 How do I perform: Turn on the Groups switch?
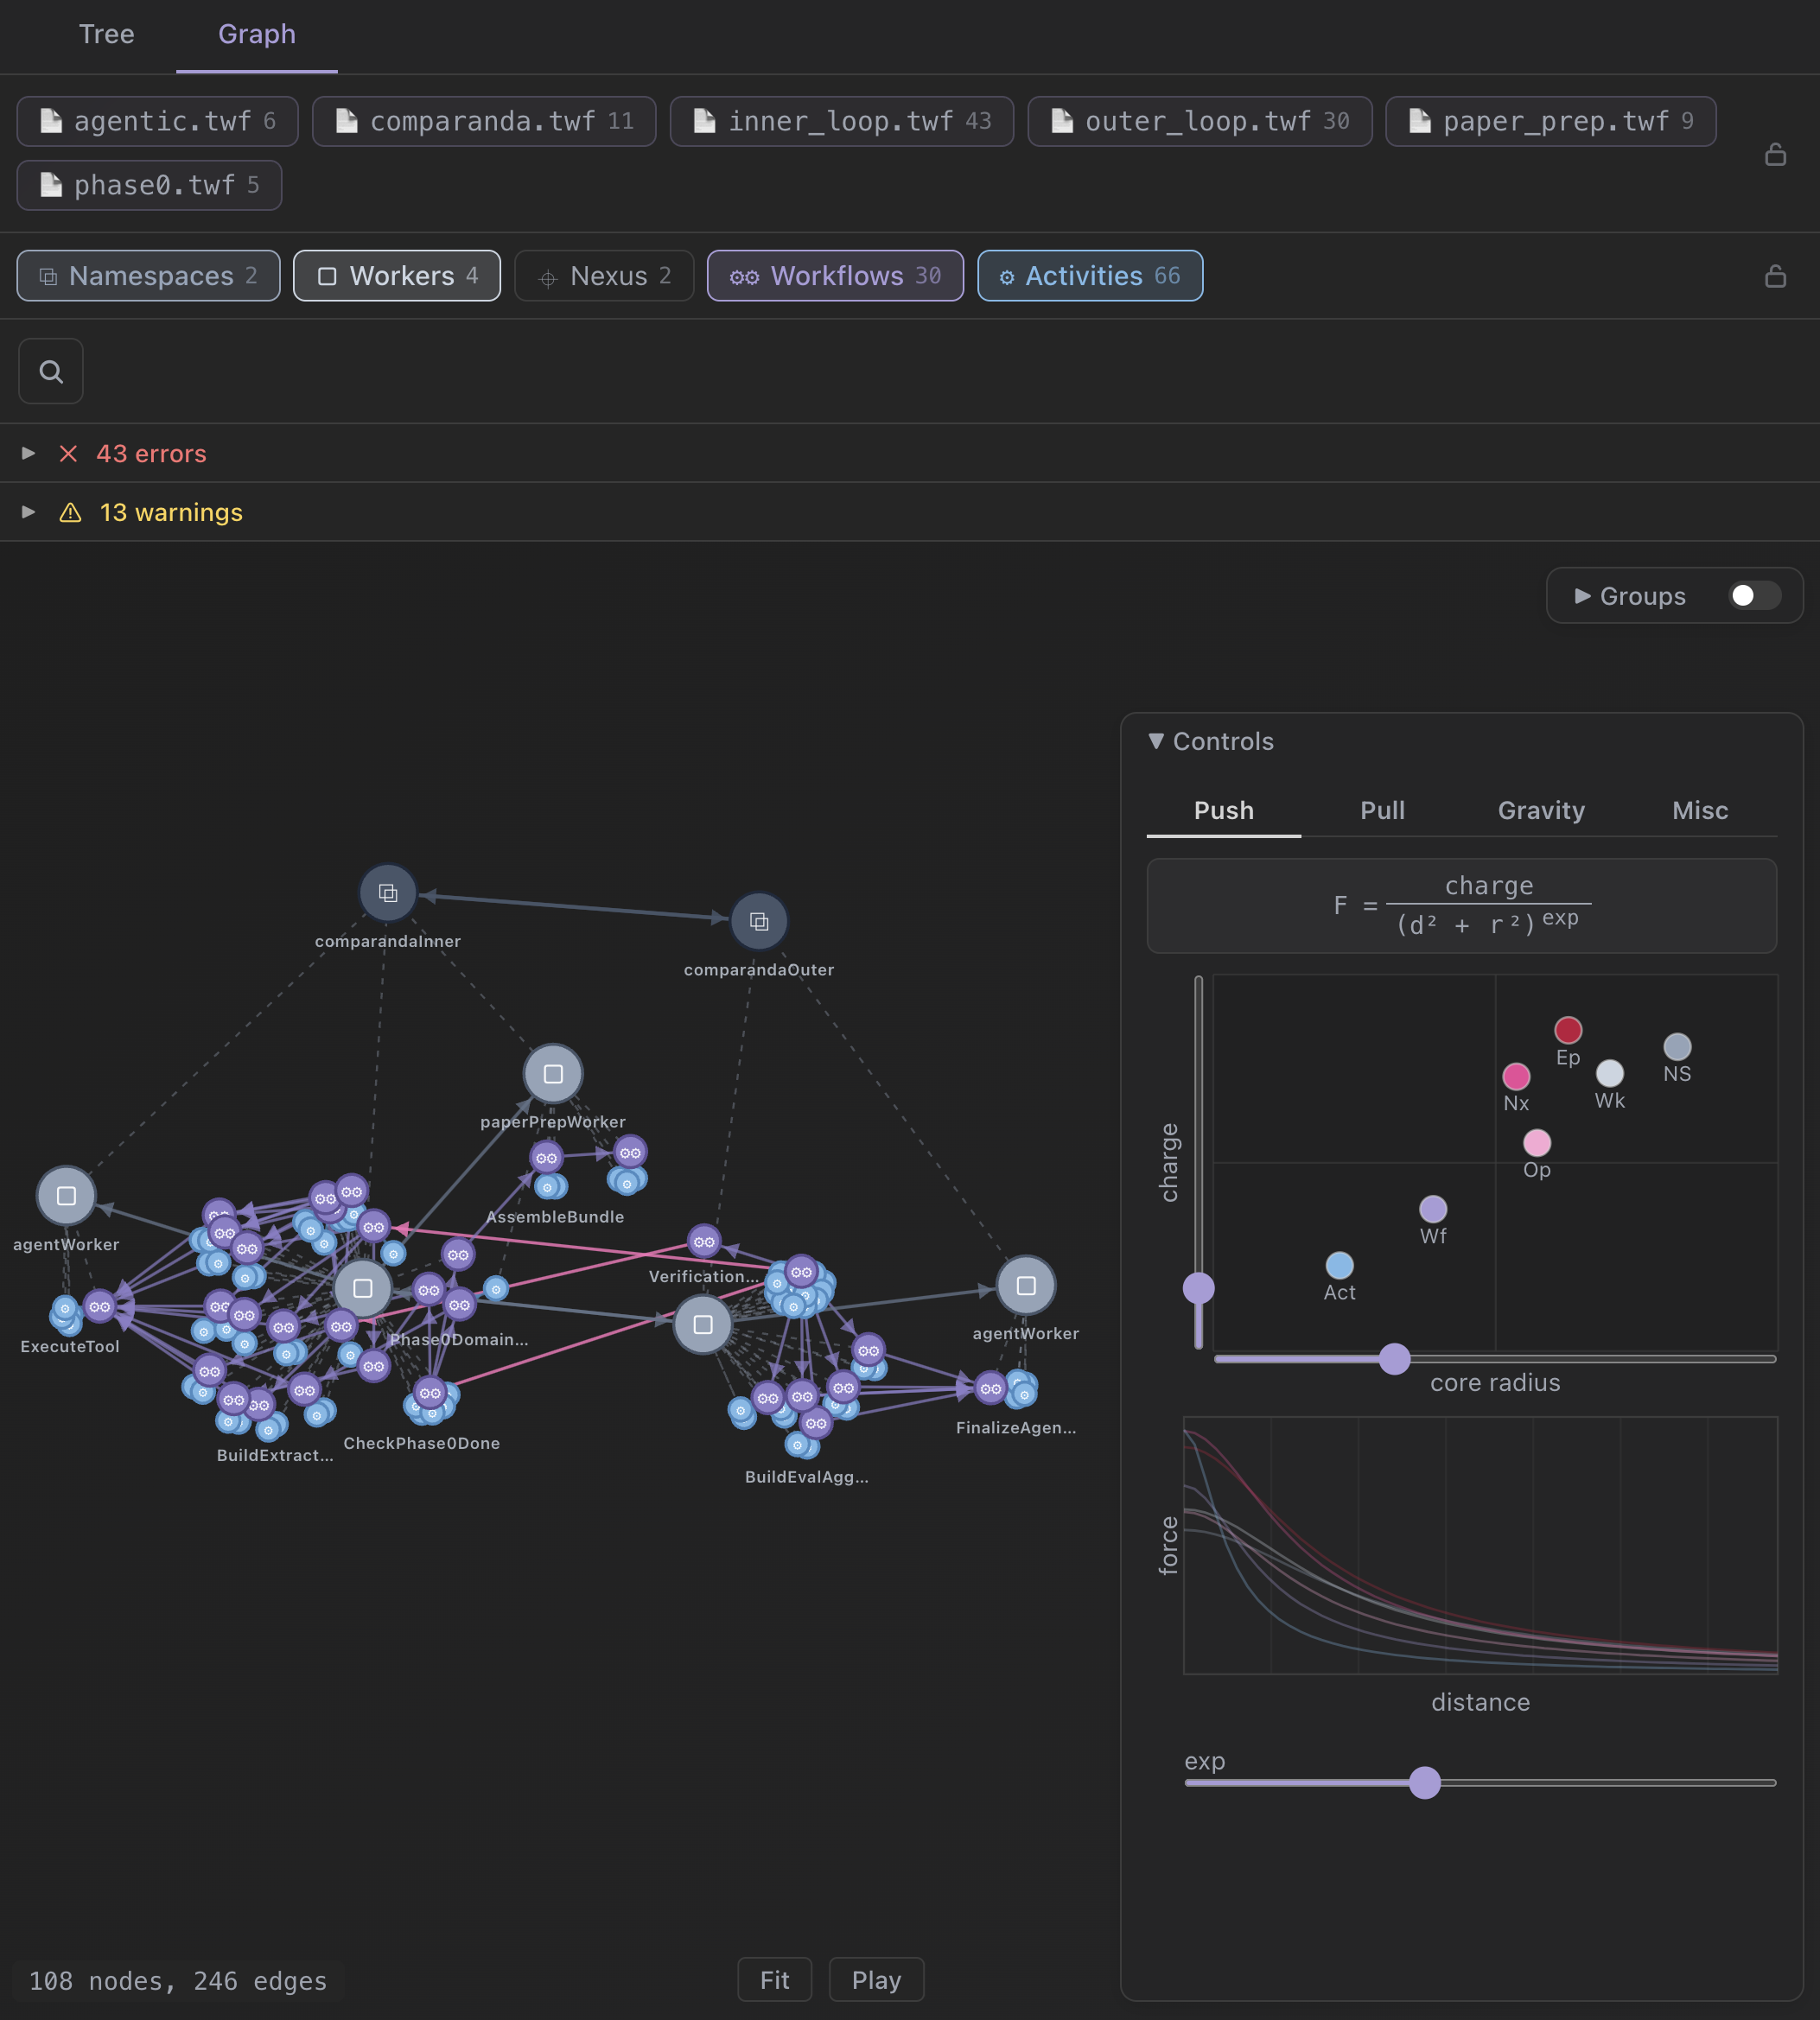click(1754, 595)
